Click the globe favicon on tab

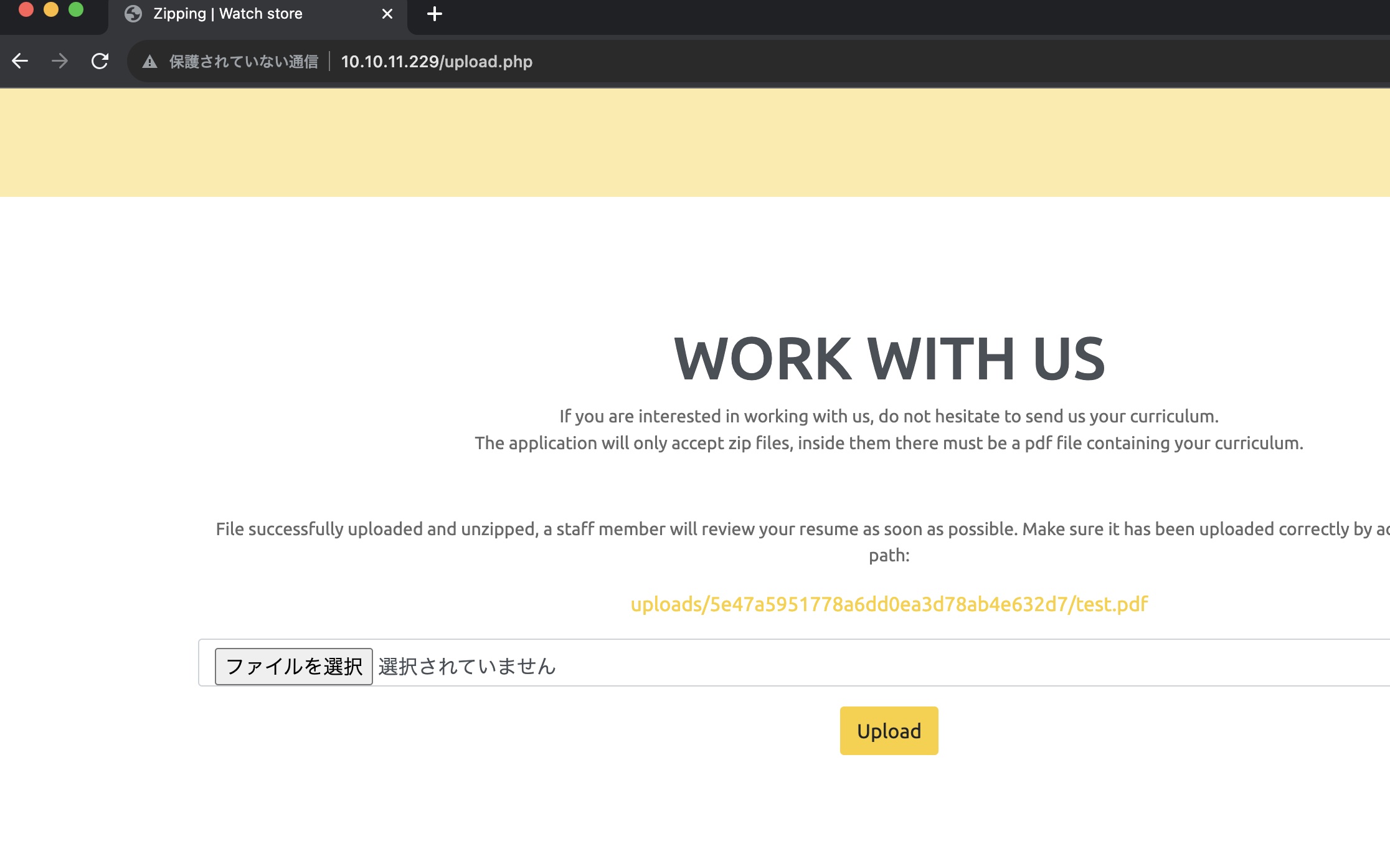point(133,14)
